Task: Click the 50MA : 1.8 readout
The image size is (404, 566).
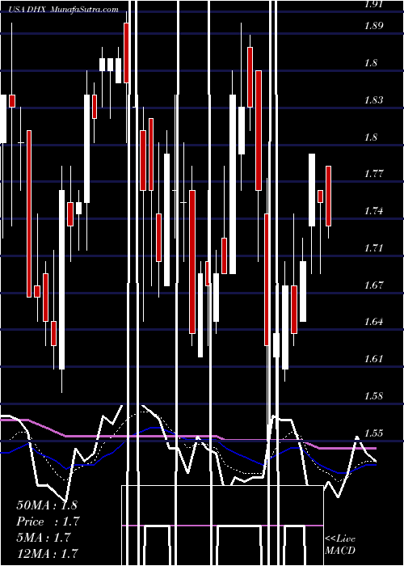Action: pos(47,505)
